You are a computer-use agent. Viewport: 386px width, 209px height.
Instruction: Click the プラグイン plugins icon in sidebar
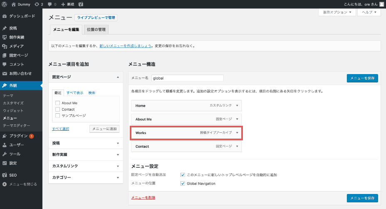coord(5,136)
